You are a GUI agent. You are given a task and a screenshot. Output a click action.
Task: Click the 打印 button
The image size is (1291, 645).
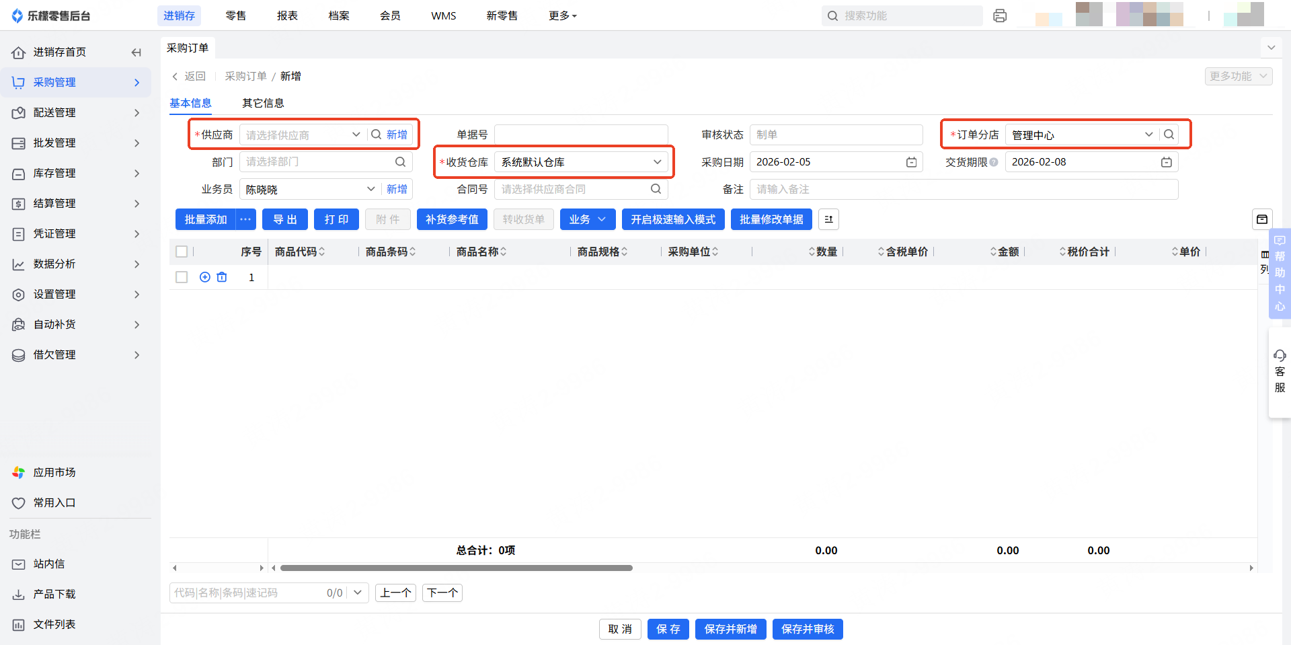(336, 219)
